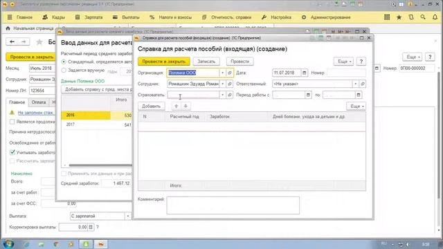Open Ответственный field link icon
The height and width of the screenshot is (249, 443).
[x=363, y=84]
